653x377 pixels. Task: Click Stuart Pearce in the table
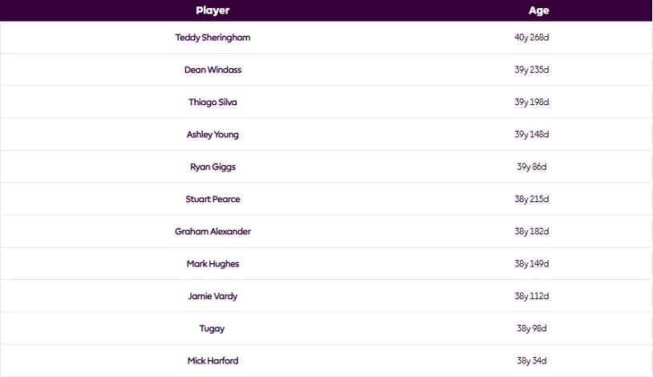click(x=213, y=199)
